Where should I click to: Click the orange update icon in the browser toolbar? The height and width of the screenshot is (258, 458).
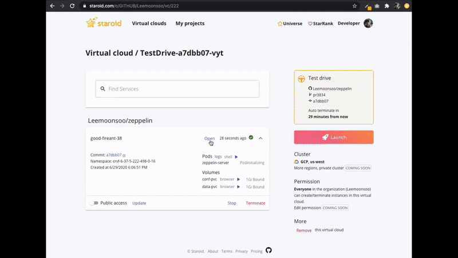tap(406, 6)
